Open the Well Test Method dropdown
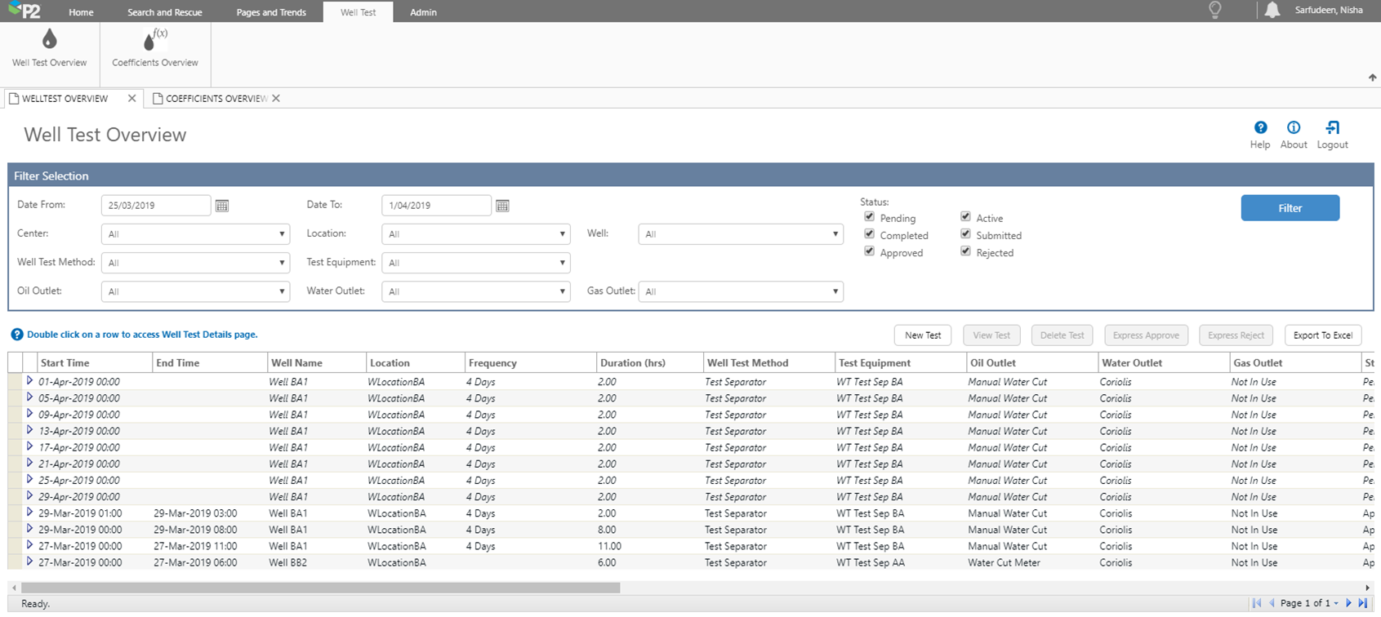Image resolution: width=1381 pixels, height=617 pixels. click(x=195, y=263)
